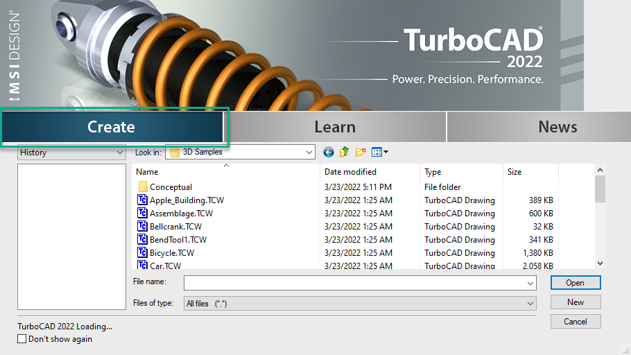
Task: Click the 341 KB size cell
Action: point(541,239)
